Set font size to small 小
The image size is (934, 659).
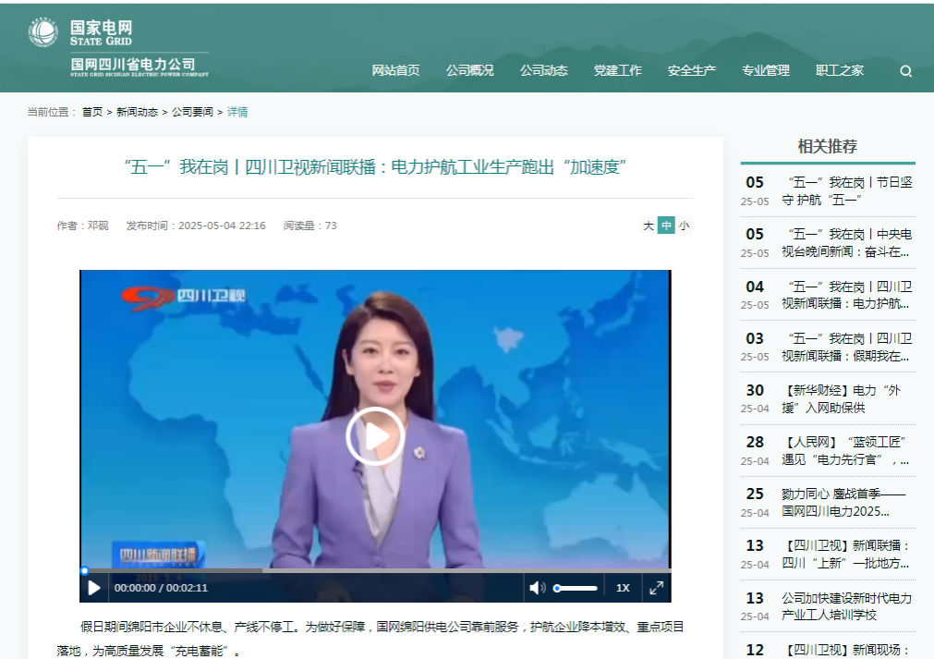point(684,226)
